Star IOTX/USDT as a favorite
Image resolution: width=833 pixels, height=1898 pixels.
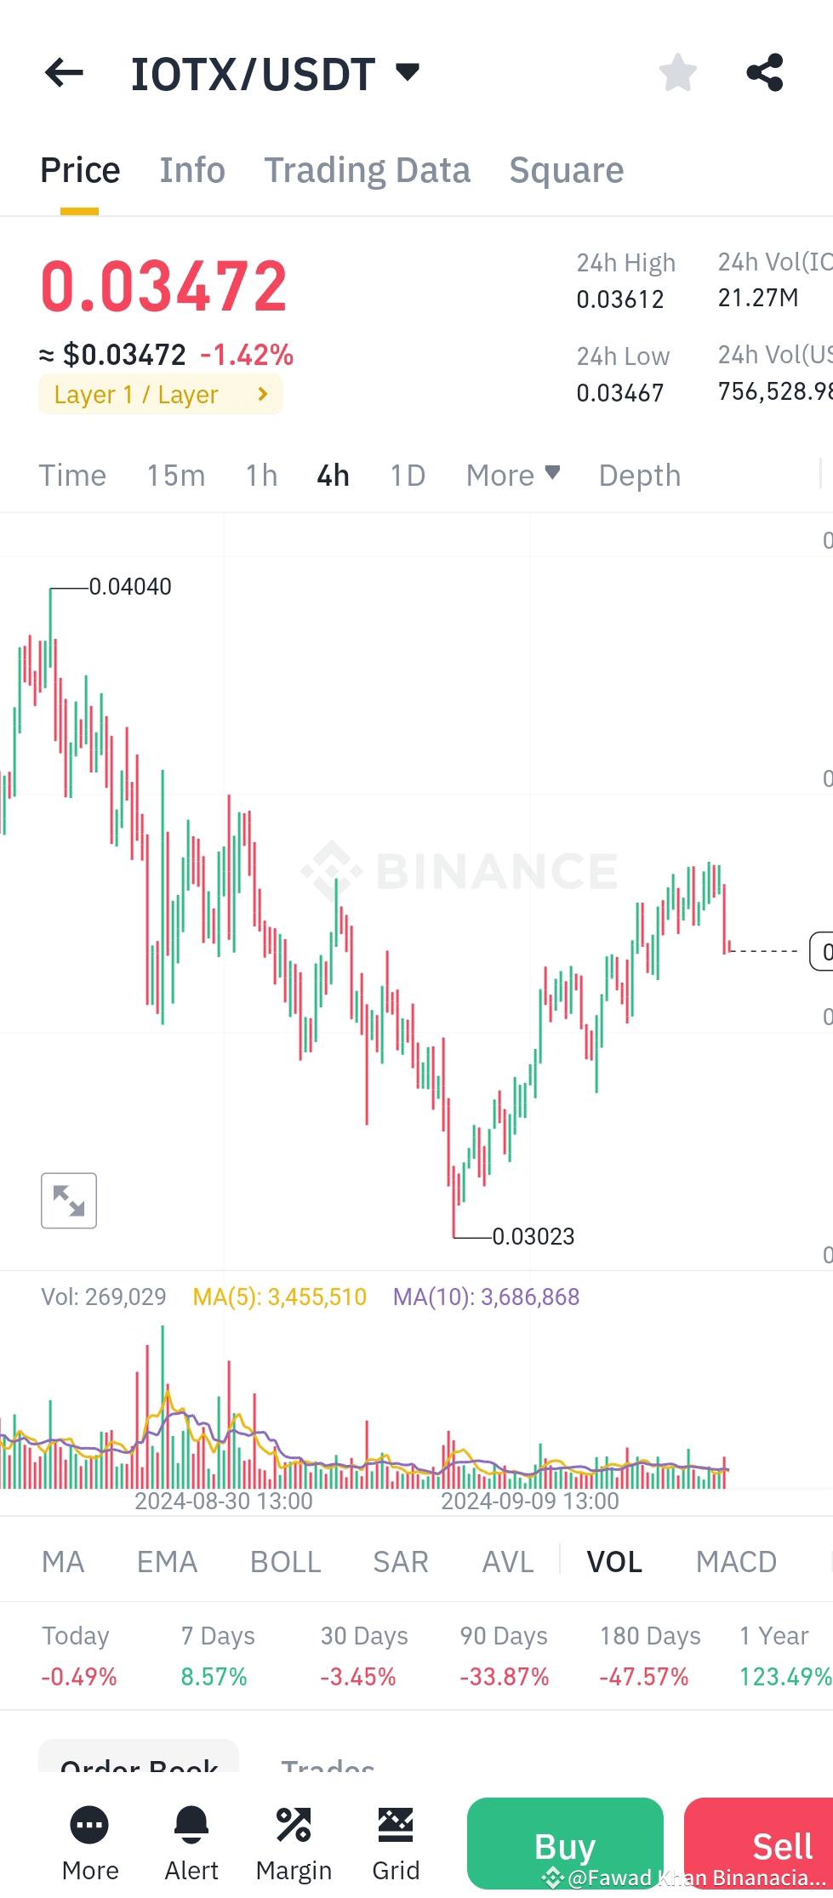click(x=678, y=72)
